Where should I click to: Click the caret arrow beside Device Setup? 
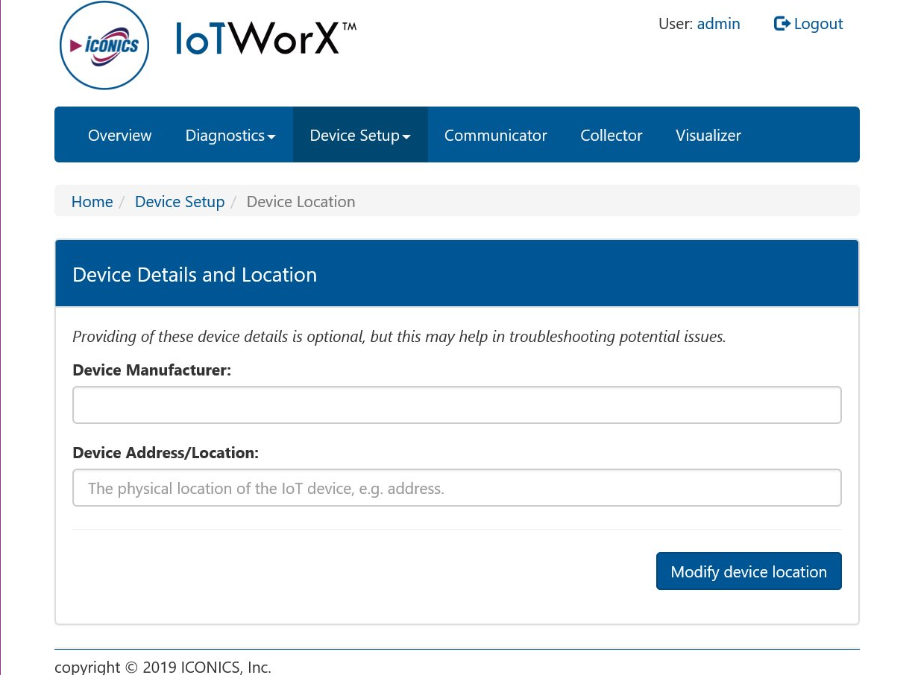coord(406,137)
